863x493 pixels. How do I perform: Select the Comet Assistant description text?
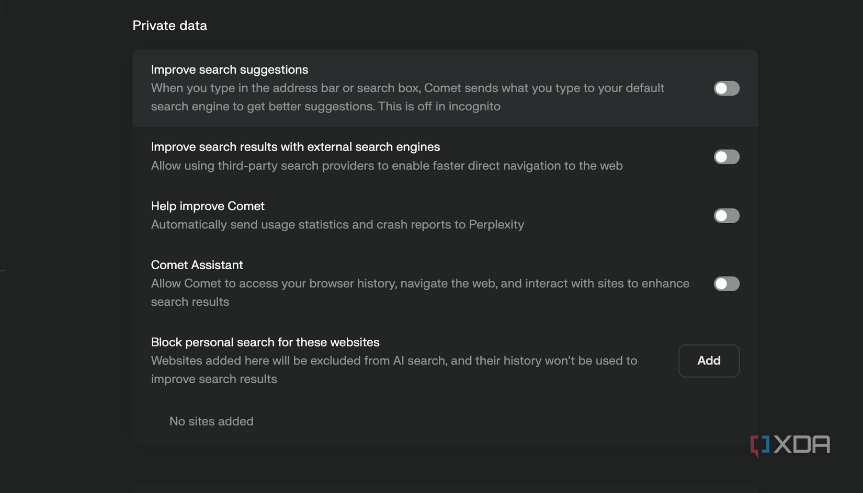pyautogui.click(x=418, y=292)
